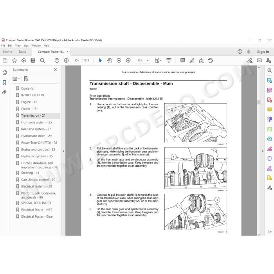
Task: Open the View menu
Action: pos(18,46)
